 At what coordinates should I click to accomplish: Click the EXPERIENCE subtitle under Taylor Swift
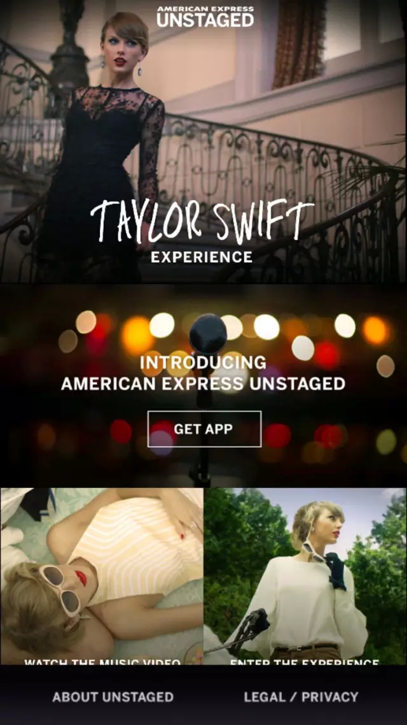[x=202, y=257]
